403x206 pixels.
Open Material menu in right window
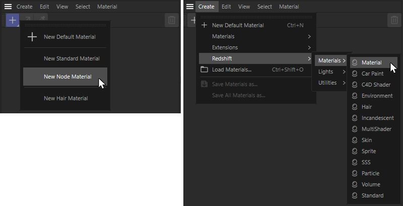tap(289, 7)
